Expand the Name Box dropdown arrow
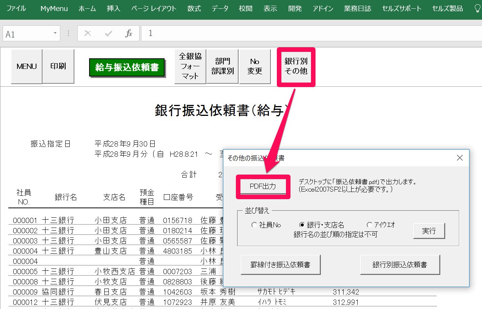Image resolution: width=482 pixels, height=309 pixels. pos(55,33)
